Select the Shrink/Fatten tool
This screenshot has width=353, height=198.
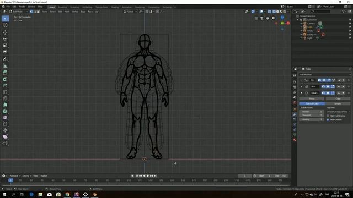(x=5, y=130)
